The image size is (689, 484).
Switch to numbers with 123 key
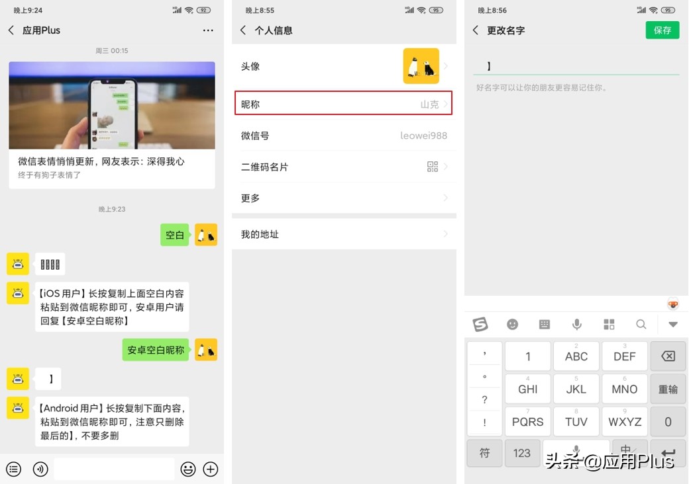tap(522, 453)
